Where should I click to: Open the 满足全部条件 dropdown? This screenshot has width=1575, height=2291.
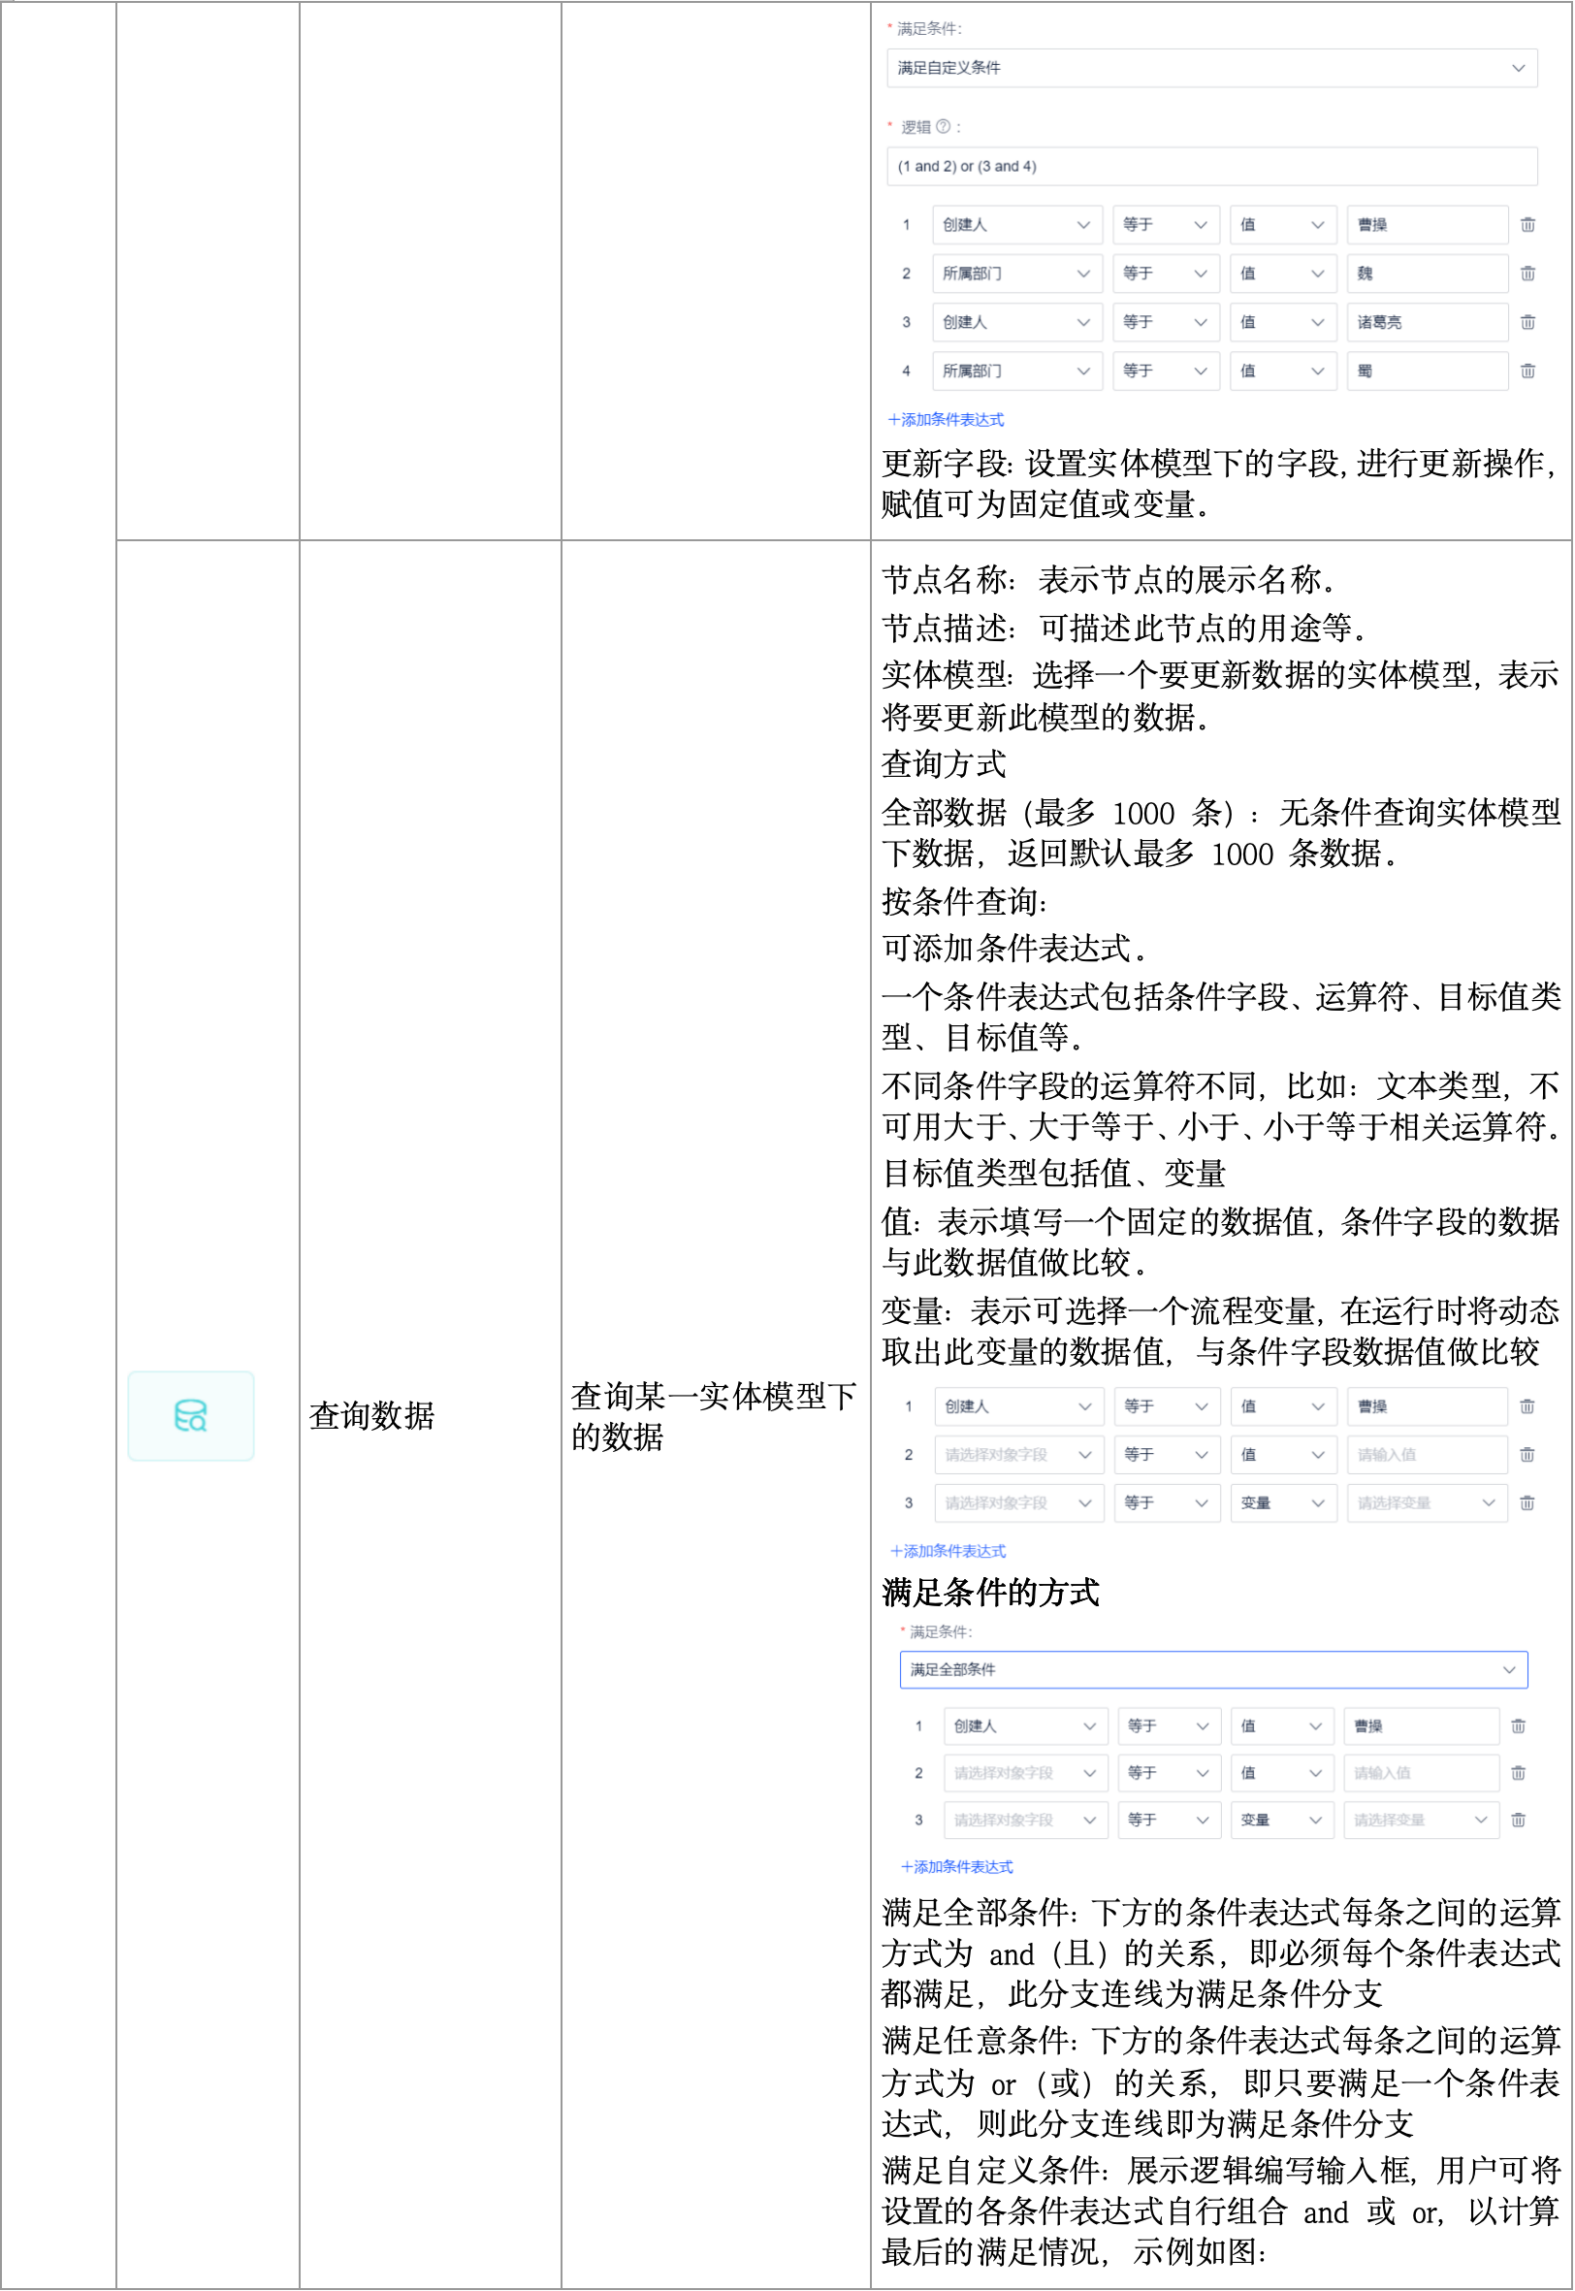(1213, 1669)
